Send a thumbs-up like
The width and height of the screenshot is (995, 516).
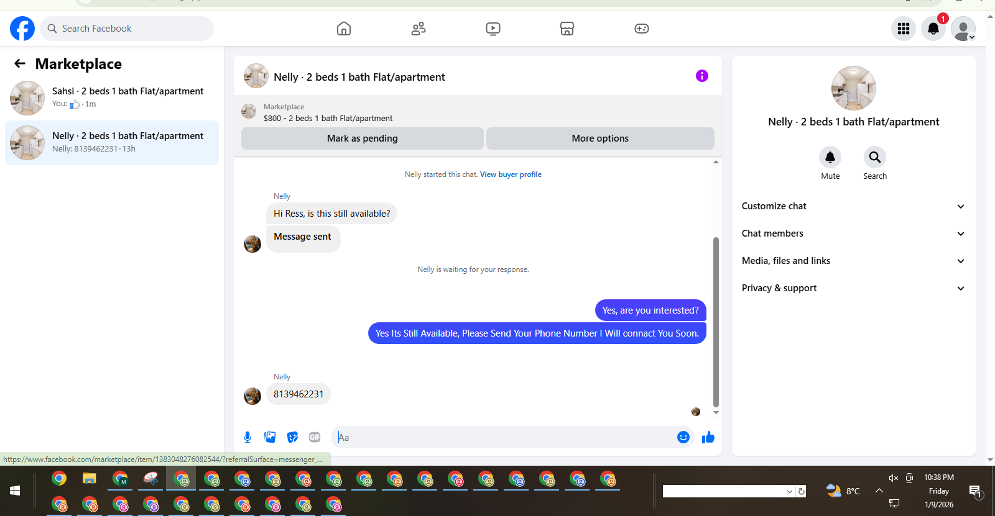pos(708,437)
